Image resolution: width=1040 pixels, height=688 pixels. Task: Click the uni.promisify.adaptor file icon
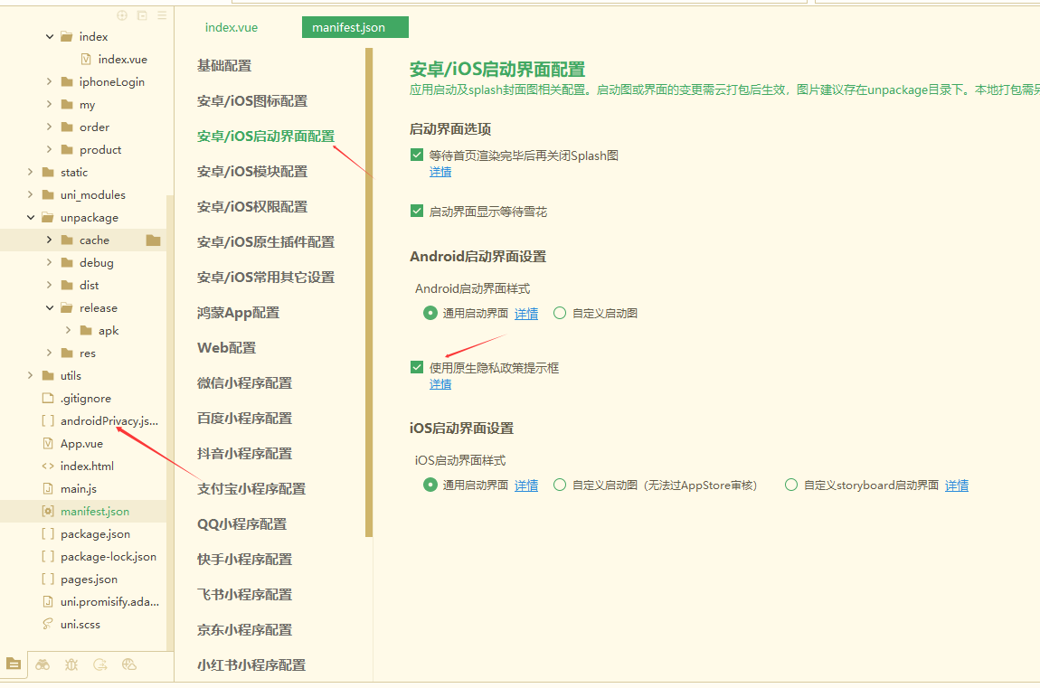point(48,602)
